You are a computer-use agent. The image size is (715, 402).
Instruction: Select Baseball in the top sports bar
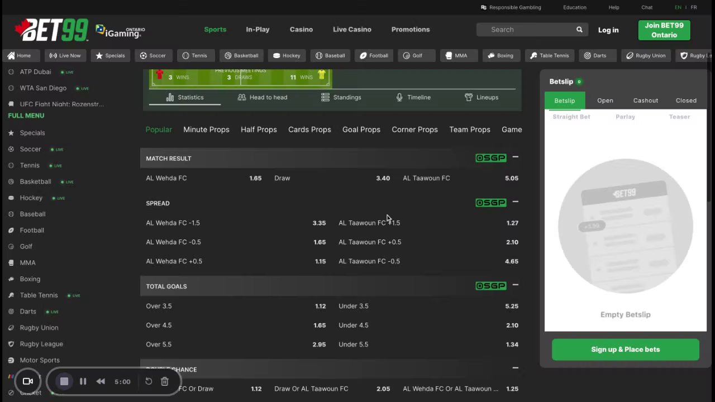[330, 55]
